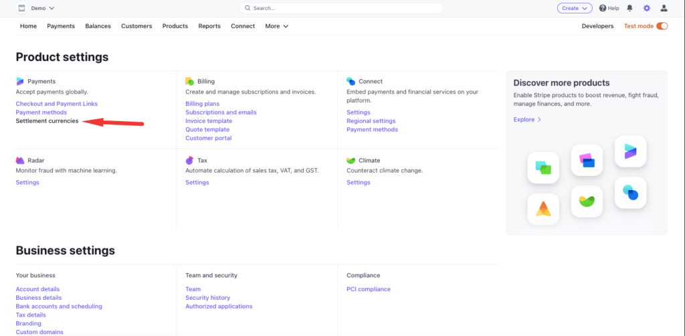Click the pink and blue cards tile

[x=587, y=160]
